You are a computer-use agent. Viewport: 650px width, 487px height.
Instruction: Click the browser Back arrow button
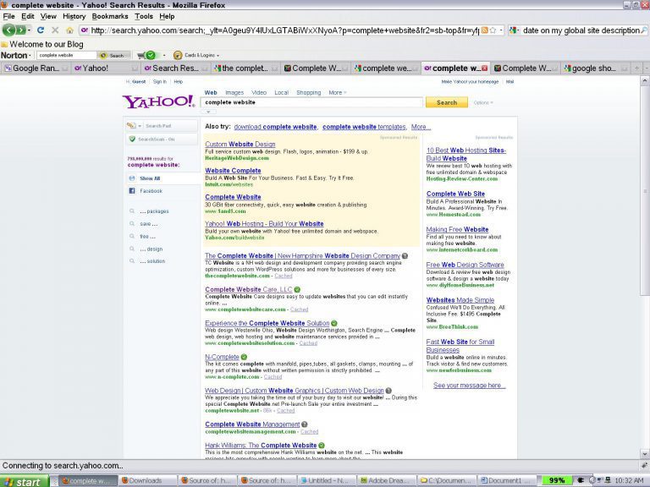[x=9, y=30]
